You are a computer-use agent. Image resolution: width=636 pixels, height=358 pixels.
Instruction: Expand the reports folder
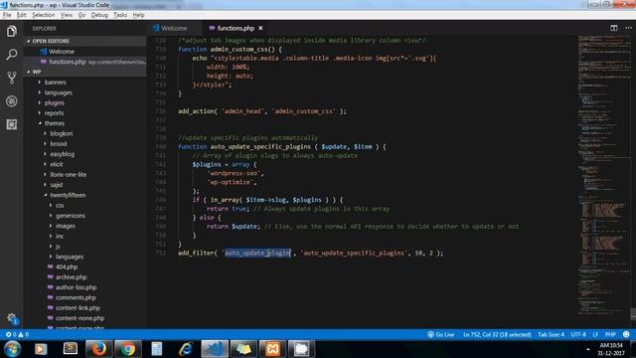point(54,112)
